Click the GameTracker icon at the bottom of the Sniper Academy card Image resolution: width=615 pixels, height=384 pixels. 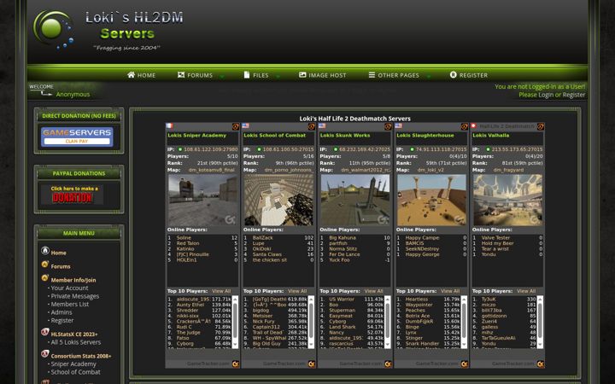pyautogui.click(x=236, y=364)
